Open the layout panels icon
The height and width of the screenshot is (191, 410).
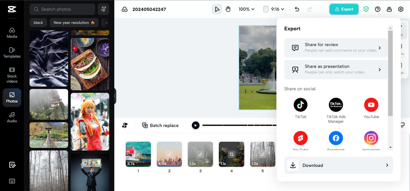pyautogui.click(x=389, y=9)
